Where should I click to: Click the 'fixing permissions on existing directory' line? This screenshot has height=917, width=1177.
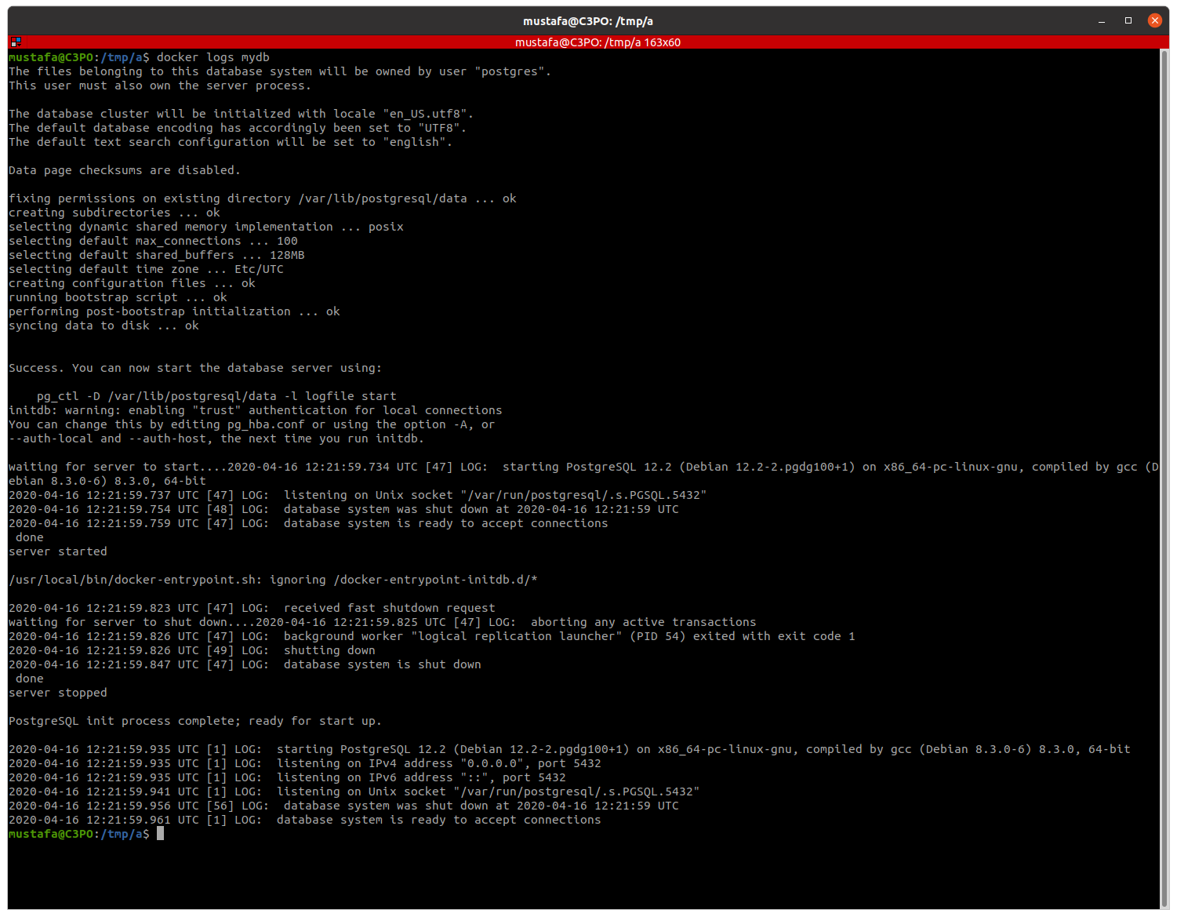tap(263, 198)
